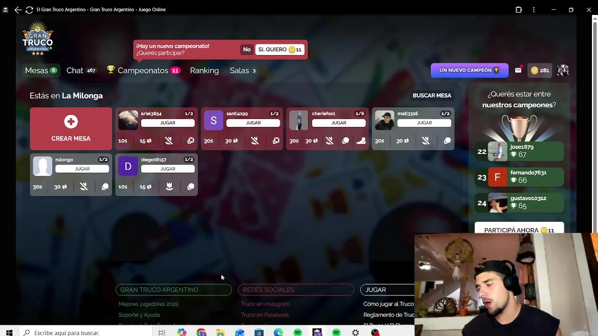The width and height of the screenshot is (598, 336).
Task: Open File Explorer from the taskbar
Action: [221, 333]
